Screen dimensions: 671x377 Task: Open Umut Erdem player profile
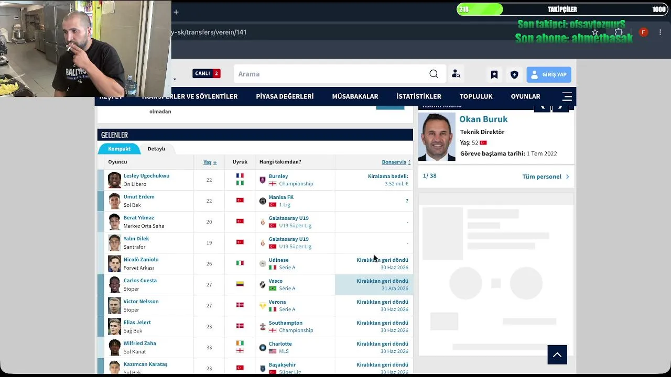click(139, 197)
